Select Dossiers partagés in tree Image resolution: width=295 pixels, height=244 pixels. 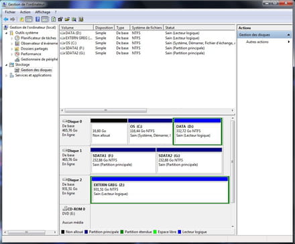coord(34,49)
